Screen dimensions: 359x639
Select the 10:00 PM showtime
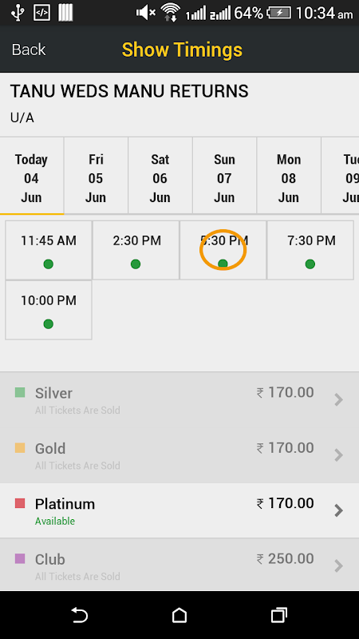coord(49,310)
